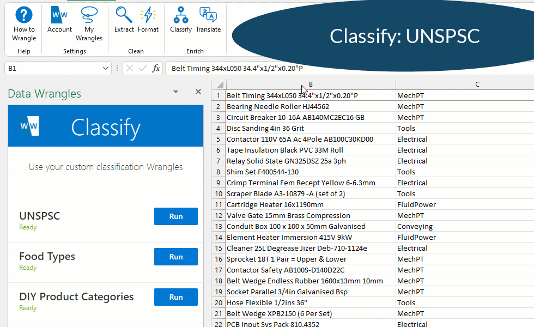Click the Select All corner triangle
534x327 pixels.
[220, 84]
